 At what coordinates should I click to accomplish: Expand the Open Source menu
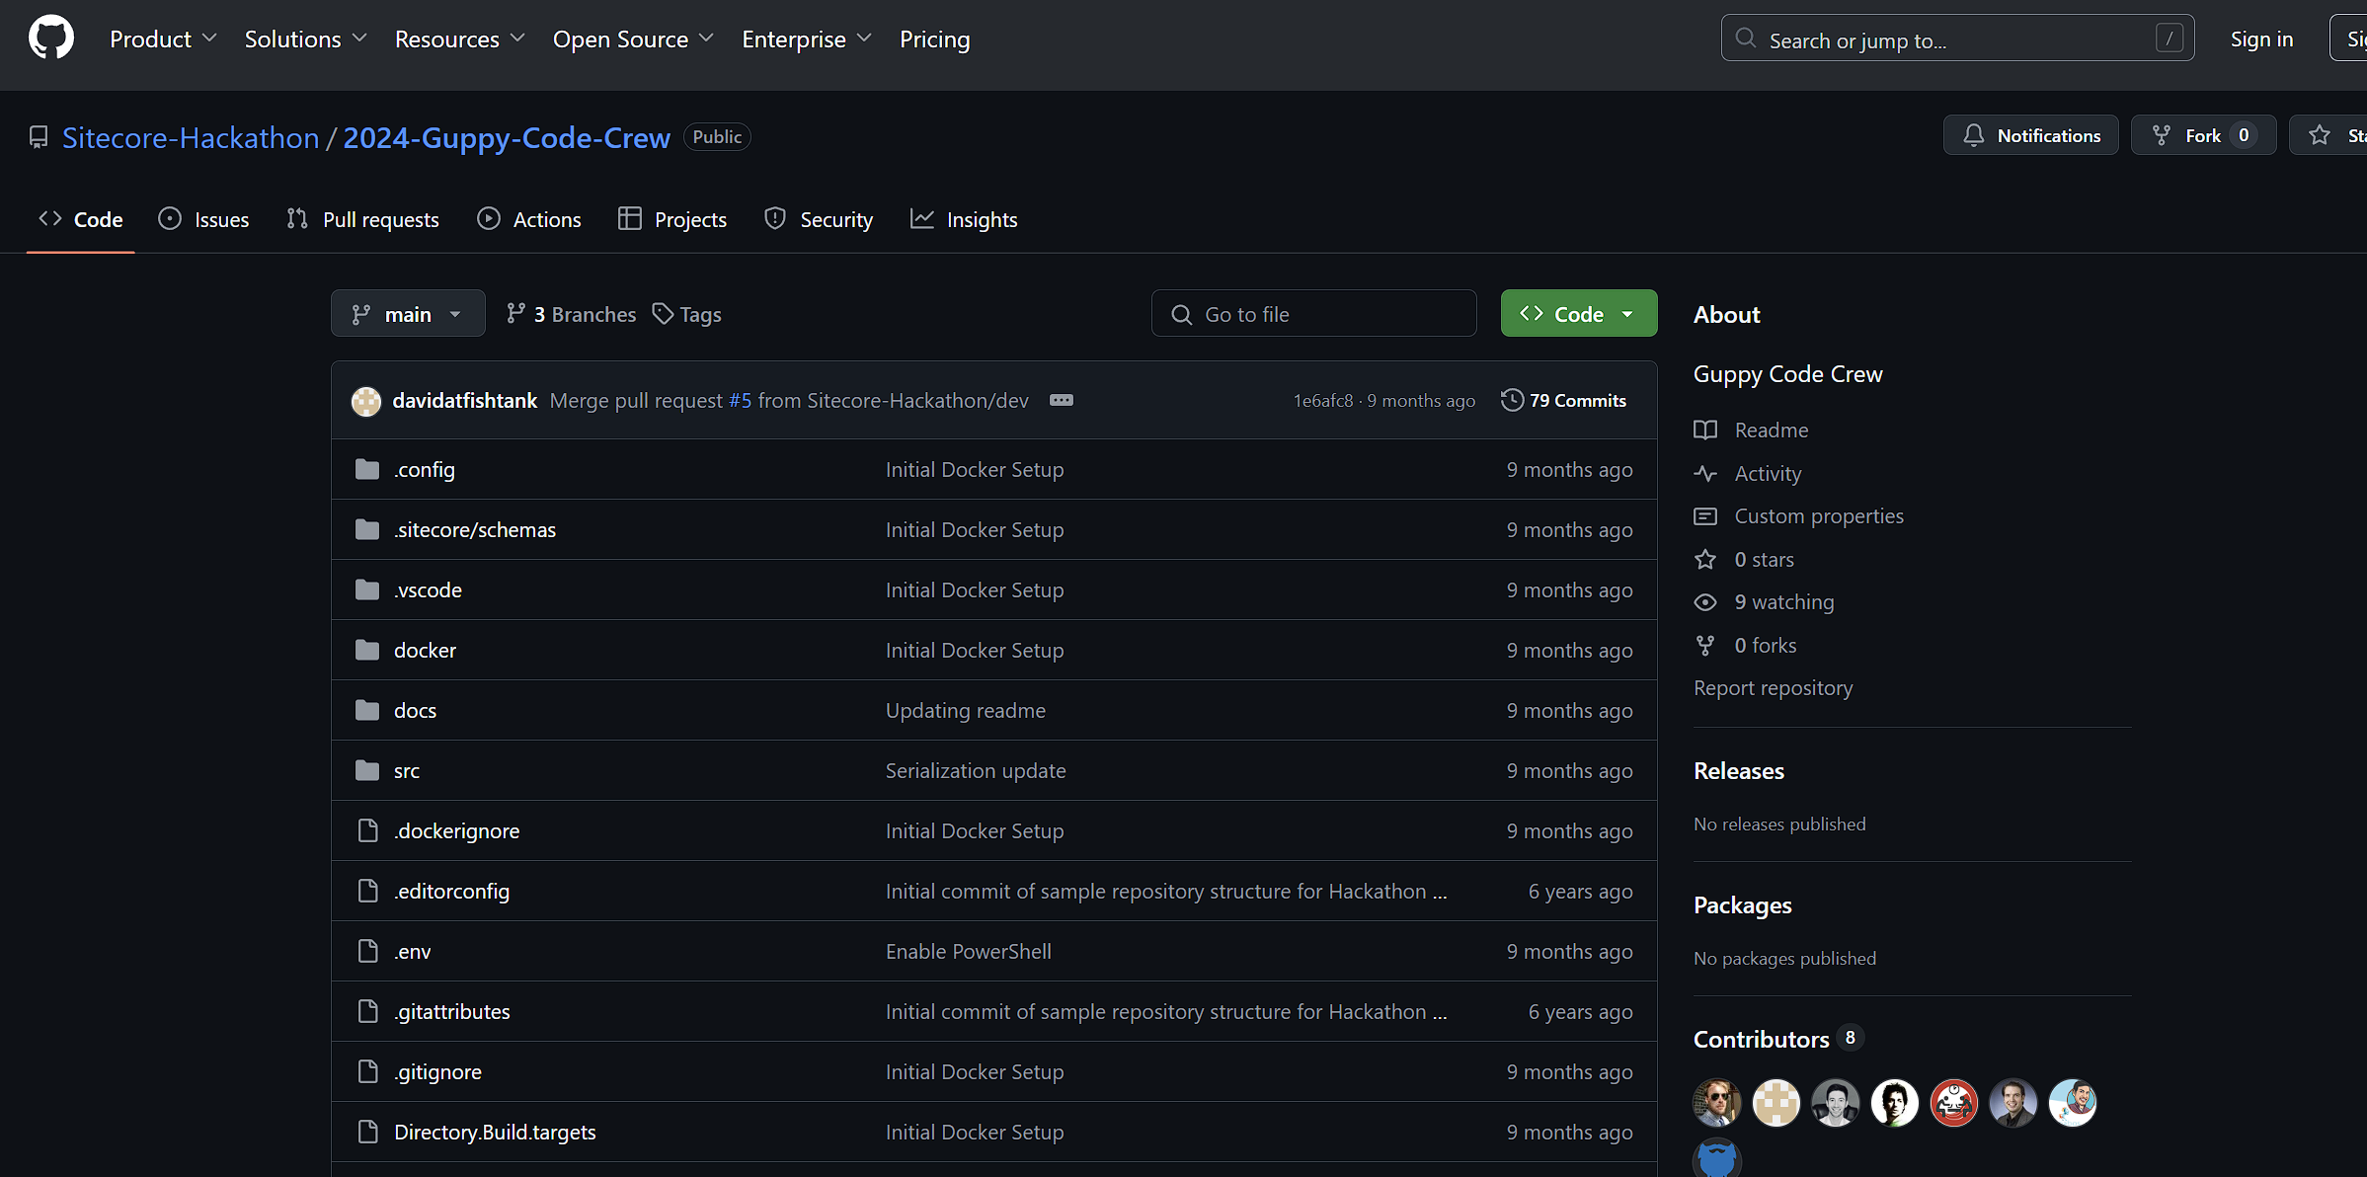633,39
